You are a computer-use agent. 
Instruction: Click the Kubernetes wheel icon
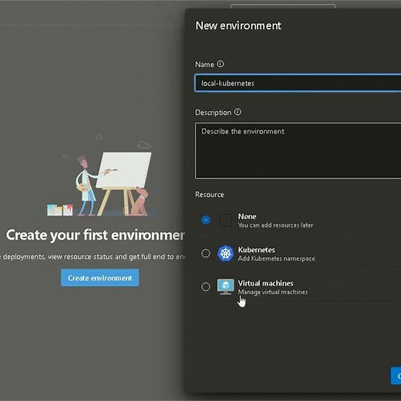[225, 254]
